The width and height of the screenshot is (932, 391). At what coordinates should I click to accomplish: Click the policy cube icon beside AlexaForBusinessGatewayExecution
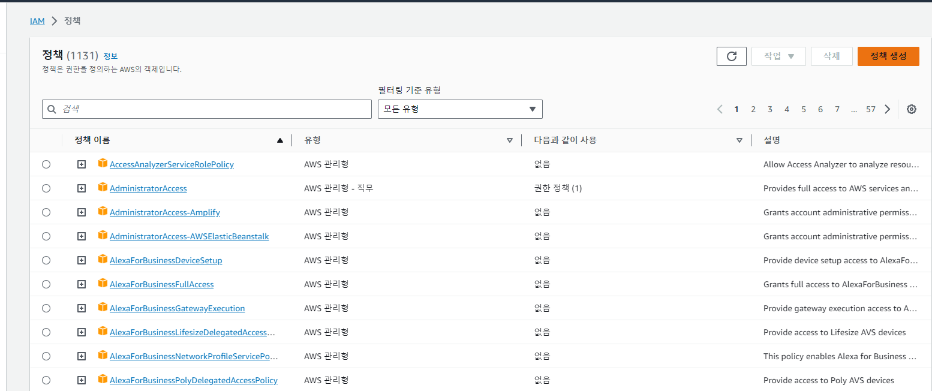(x=103, y=307)
